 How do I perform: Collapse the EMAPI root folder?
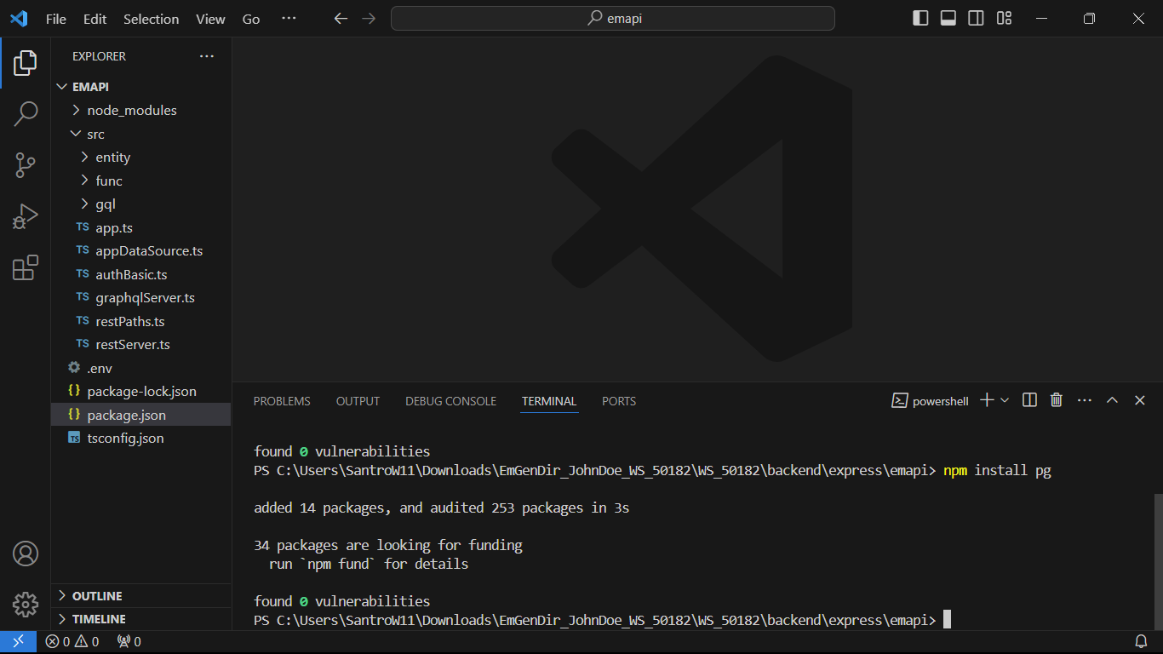[x=141, y=87]
